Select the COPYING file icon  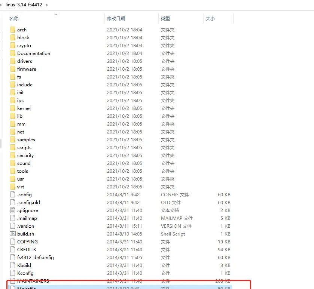point(12,242)
